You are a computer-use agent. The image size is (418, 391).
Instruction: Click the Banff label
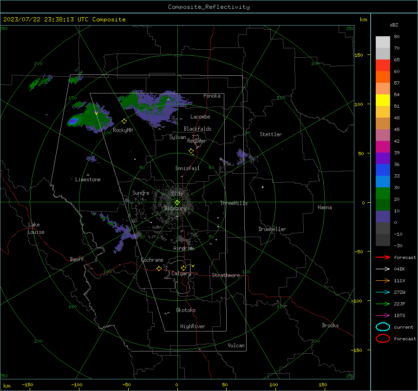tap(77, 259)
